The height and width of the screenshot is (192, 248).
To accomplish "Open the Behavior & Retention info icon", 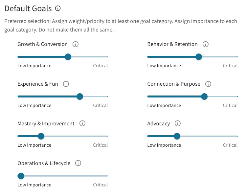I will [205, 44].
